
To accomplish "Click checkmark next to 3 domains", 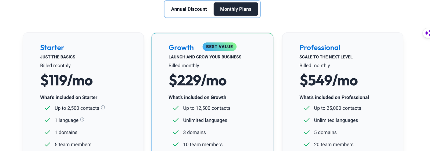I will (x=176, y=132).
